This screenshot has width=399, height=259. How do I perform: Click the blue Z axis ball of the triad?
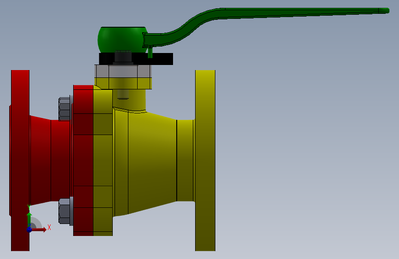[29, 230]
